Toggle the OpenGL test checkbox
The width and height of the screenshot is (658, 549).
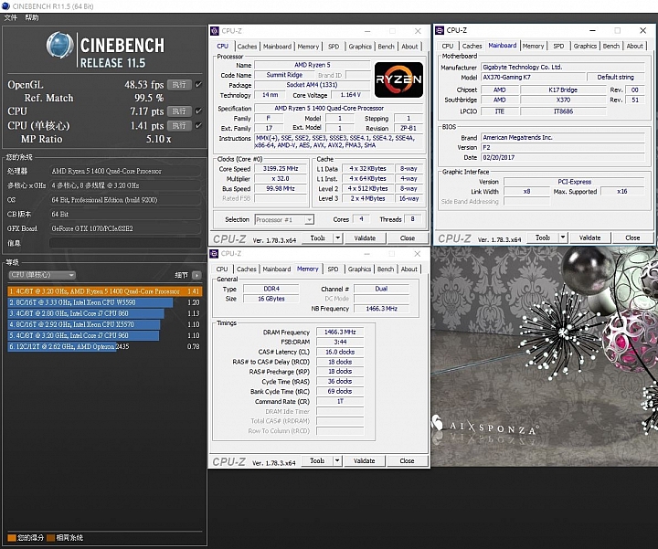tap(198, 85)
